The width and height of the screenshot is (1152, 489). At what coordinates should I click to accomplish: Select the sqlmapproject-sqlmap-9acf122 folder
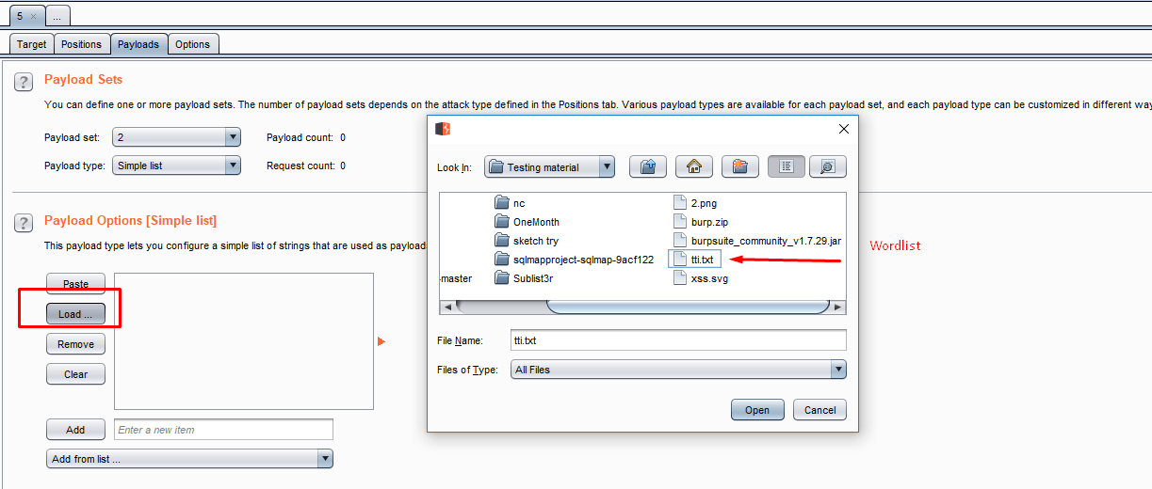click(574, 260)
